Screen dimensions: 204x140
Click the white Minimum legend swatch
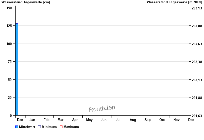point(40,127)
